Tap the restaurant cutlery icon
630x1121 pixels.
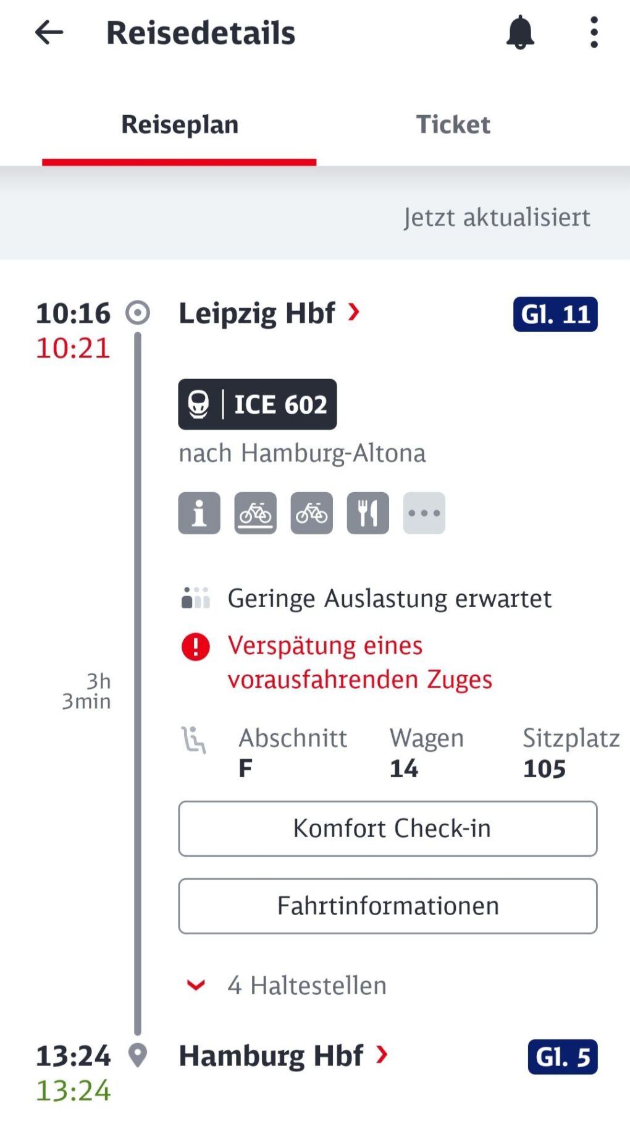(x=367, y=513)
